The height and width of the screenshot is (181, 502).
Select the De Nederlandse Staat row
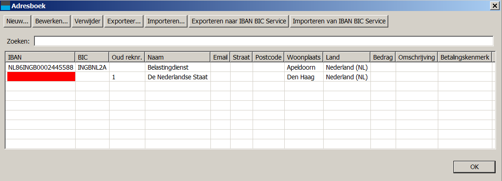pos(249,77)
